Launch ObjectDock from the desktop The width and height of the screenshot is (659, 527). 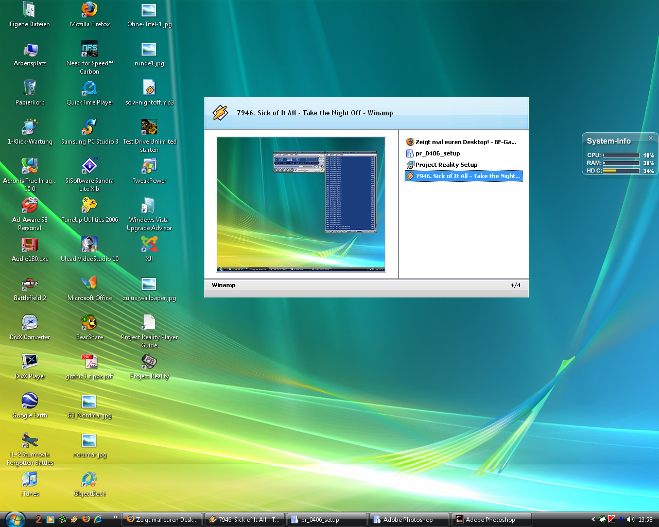[x=90, y=484]
